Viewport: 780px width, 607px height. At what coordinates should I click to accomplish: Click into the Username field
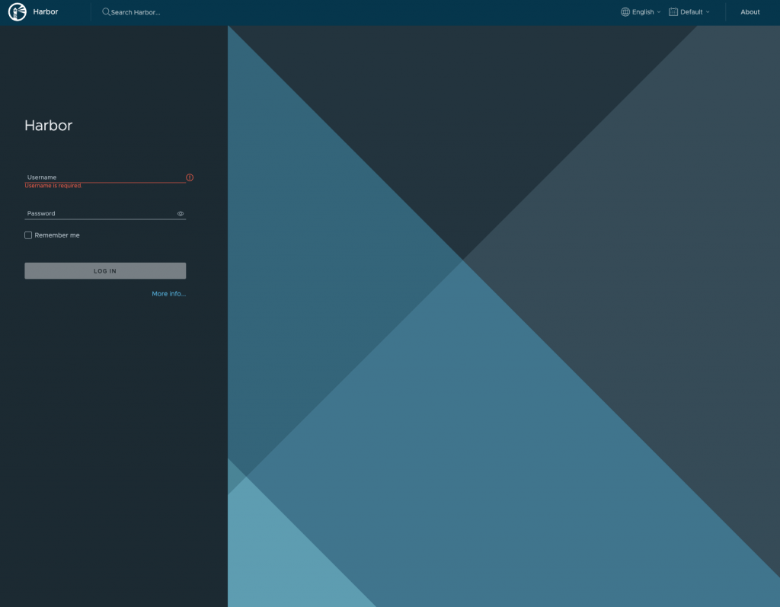point(105,177)
